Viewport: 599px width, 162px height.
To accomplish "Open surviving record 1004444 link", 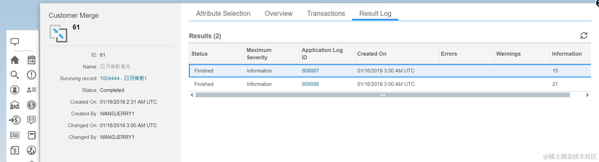I will click(123, 78).
